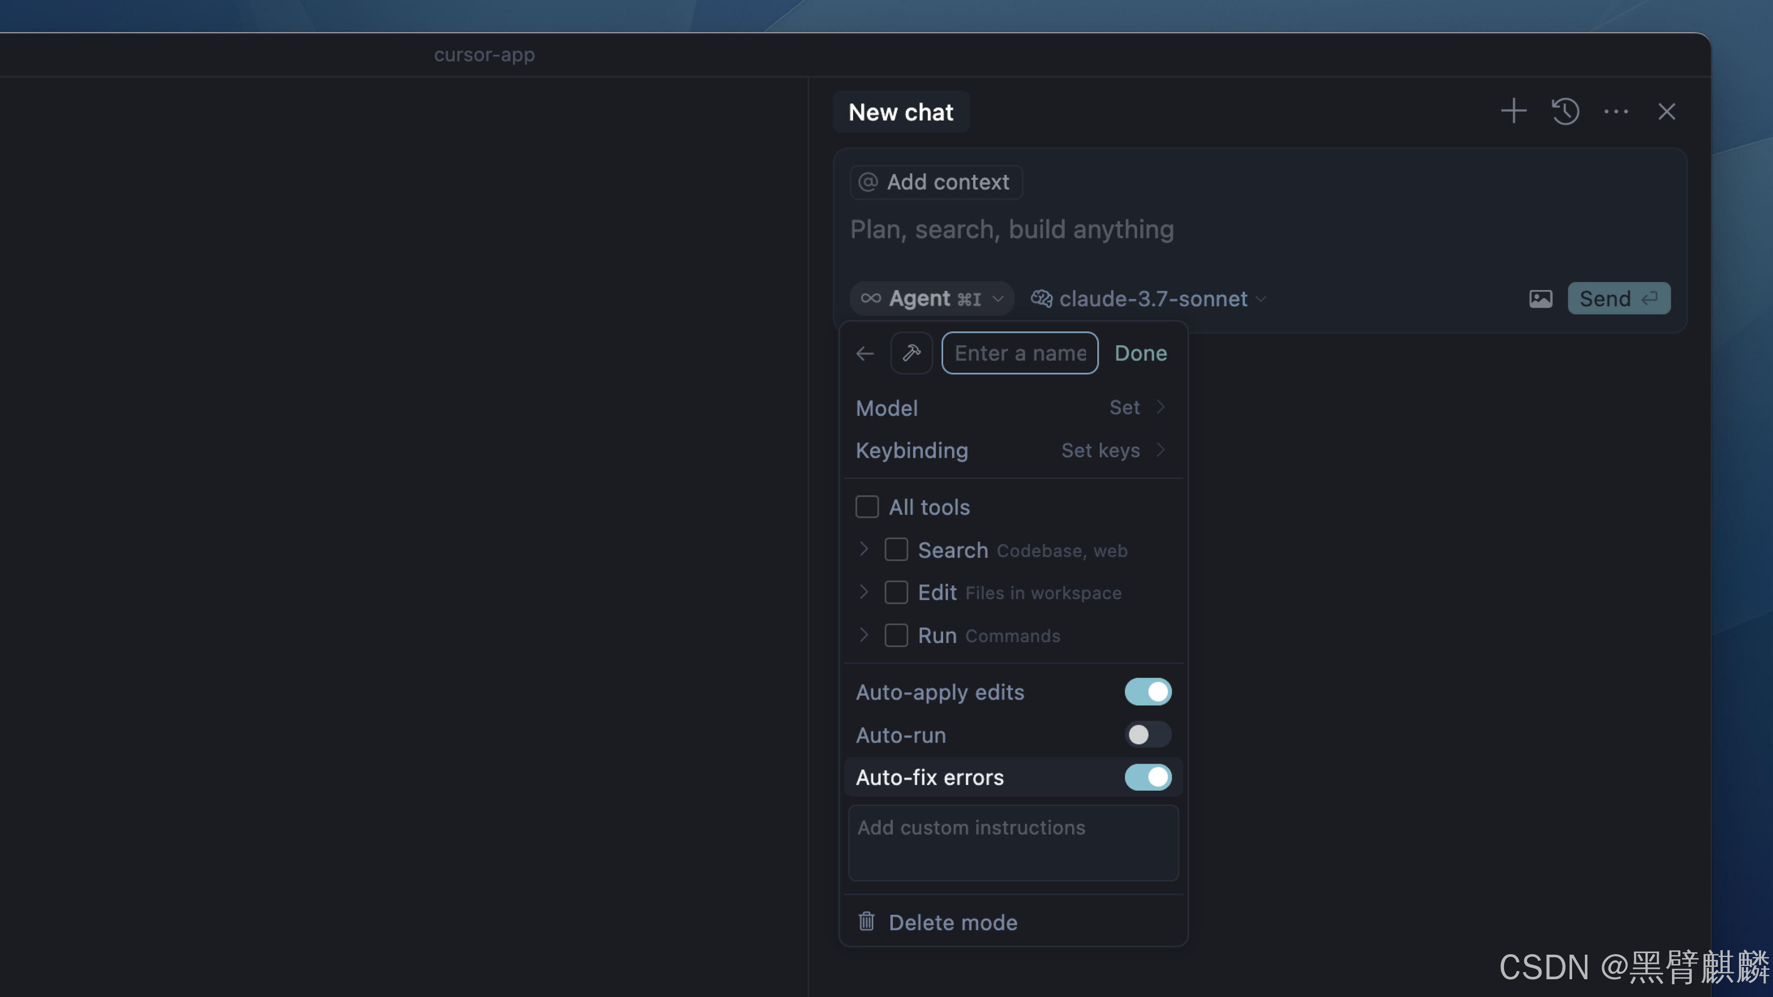Click the Done button
This screenshot has height=997, width=1773.
click(x=1141, y=353)
